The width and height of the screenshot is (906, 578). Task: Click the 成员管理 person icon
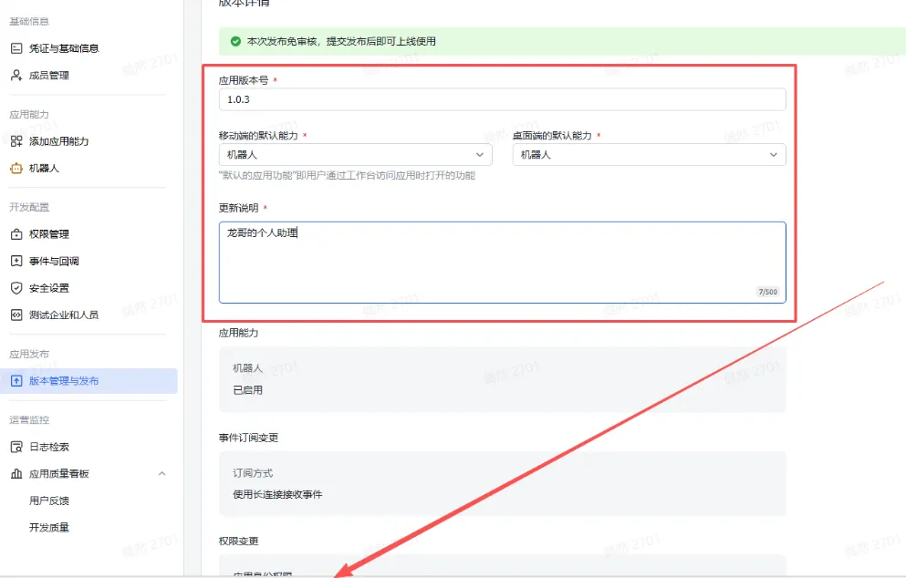(16, 75)
